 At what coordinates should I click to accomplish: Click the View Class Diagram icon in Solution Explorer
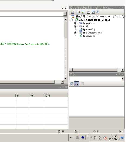tap(98, 12)
